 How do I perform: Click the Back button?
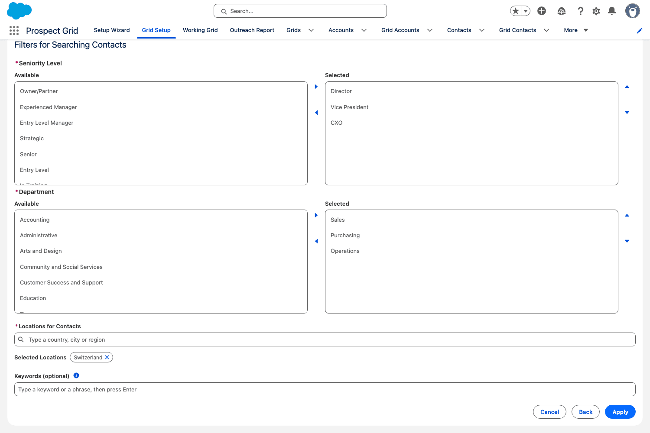[585, 412]
